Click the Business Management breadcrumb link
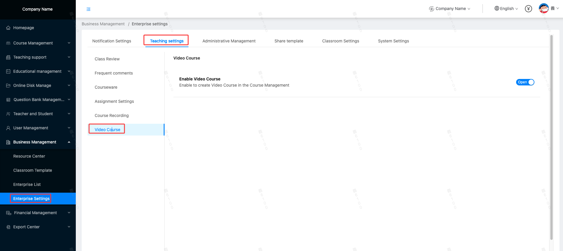This screenshot has width=563, height=251. (103, 24)
